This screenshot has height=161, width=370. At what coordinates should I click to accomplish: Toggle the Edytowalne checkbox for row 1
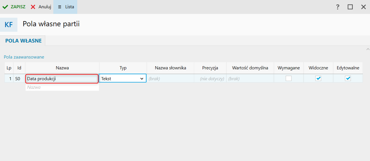click(348, 79)
